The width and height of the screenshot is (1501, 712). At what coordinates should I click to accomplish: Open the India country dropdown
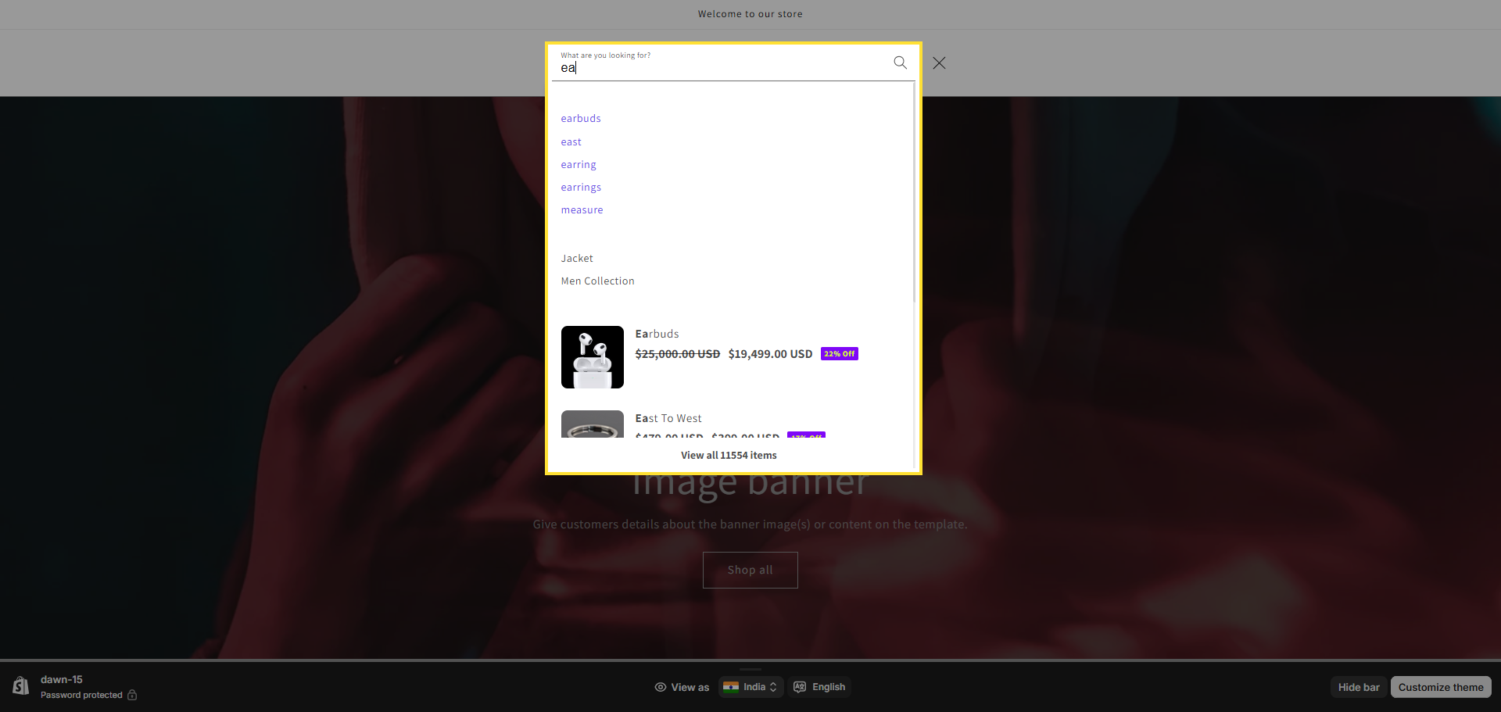[751, 687]
